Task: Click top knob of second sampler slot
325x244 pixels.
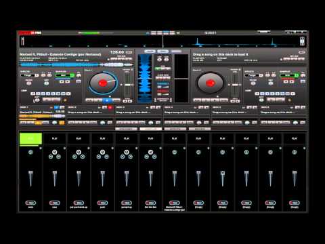Action: 55,152
